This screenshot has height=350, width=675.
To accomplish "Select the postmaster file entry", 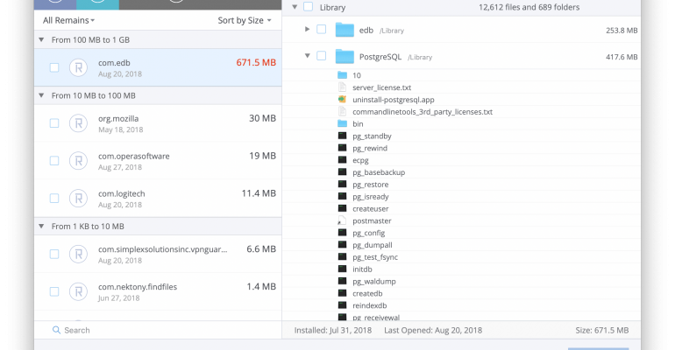I will [372, 221].
